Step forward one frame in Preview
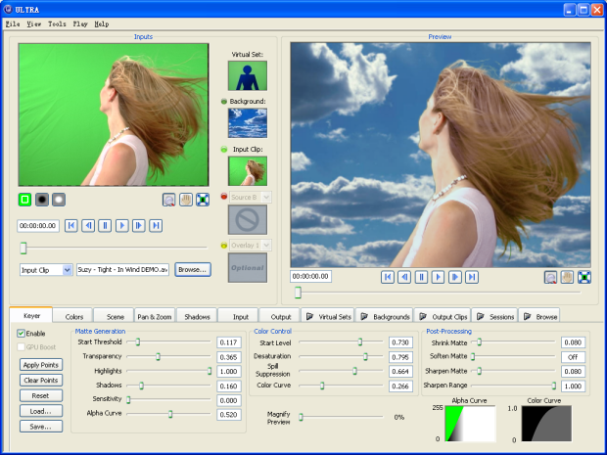This screenshot has height=455, width=607. pyautogui.click(x=454, y=277)
